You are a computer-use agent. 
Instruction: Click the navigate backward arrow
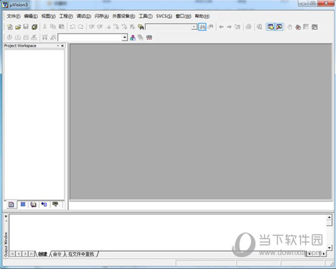221,27
